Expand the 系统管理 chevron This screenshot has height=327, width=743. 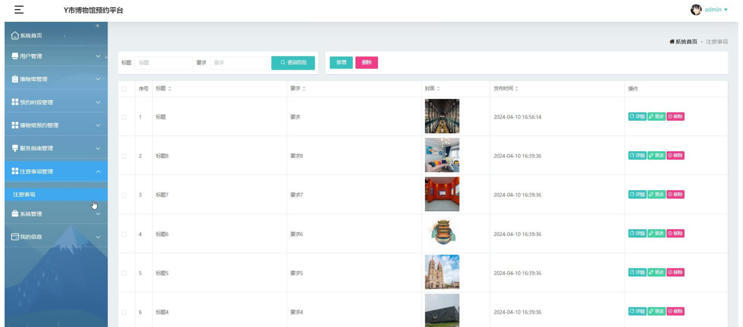[x=98, y=214]
